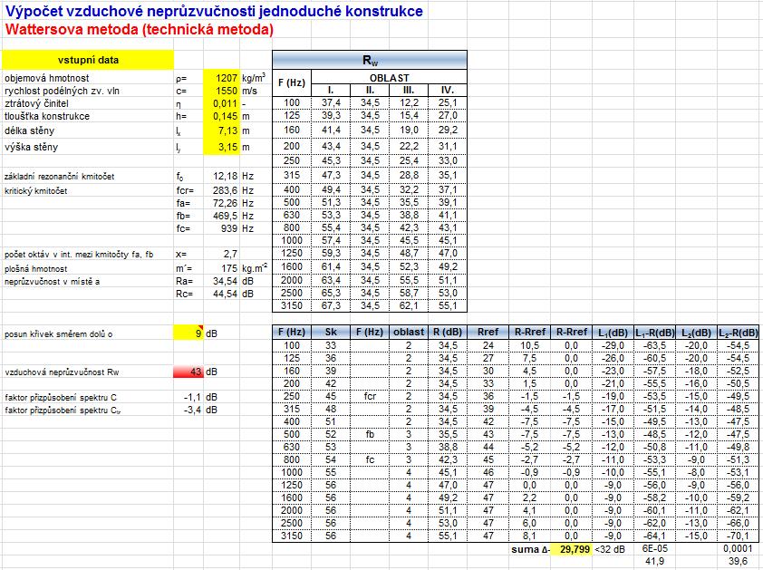Screen dimensions: 763x570
Task: Select the 'F (Hz)' header of the Rw table
Action: point(292,82)
